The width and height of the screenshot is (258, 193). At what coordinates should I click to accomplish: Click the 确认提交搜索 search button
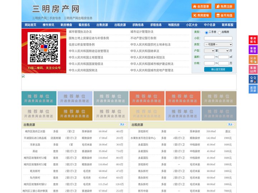218,69
